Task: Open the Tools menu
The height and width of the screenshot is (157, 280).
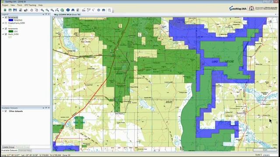Action: 20,5
